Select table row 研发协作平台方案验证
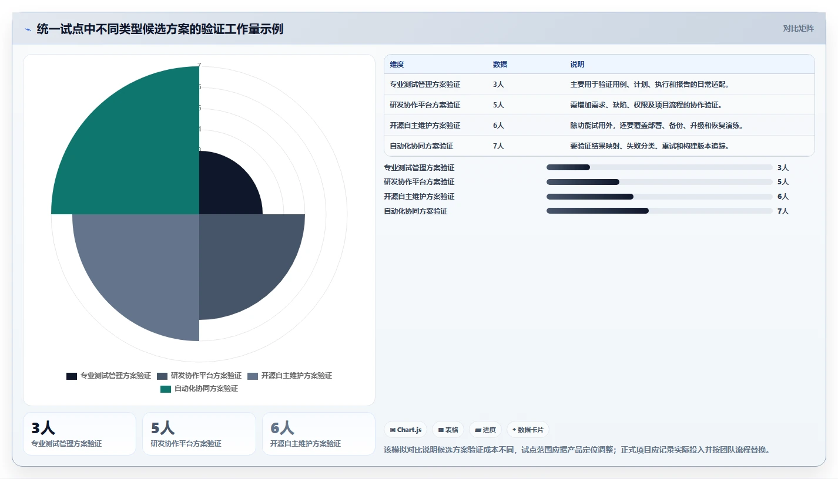Image resolution: width=838 pixels, height=479 pixels. [599, 104]
